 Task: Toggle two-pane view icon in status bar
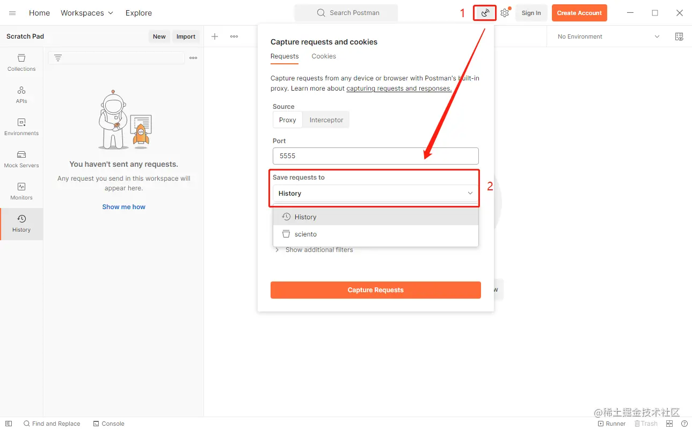[669, 424]
